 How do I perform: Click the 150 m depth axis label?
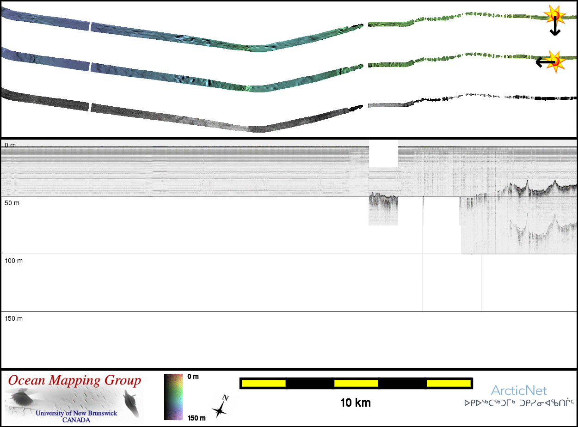[14, 319]
